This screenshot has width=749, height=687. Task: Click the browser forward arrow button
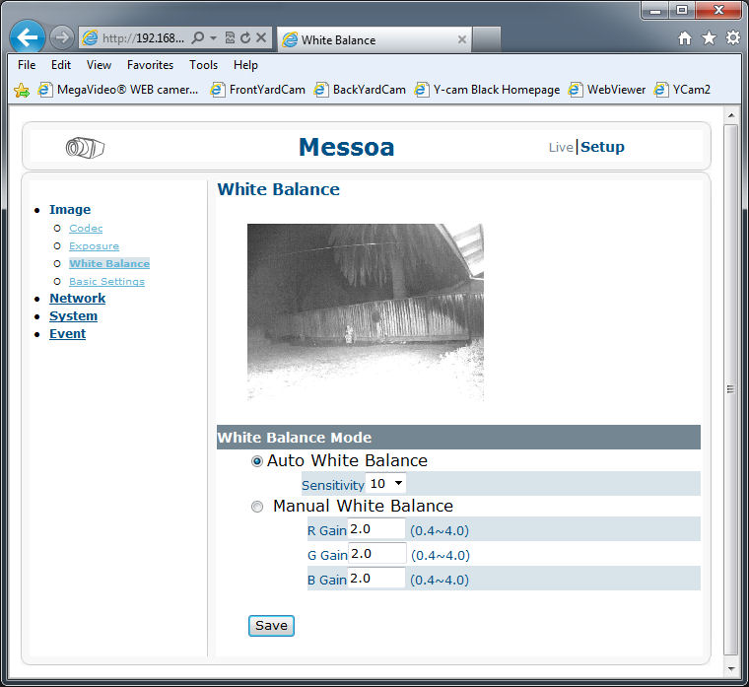click(x=62, y=38)
